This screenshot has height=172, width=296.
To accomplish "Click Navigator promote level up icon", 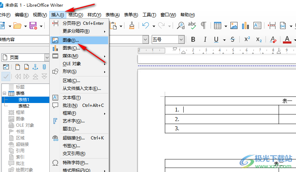I will [x=35, y=76].
